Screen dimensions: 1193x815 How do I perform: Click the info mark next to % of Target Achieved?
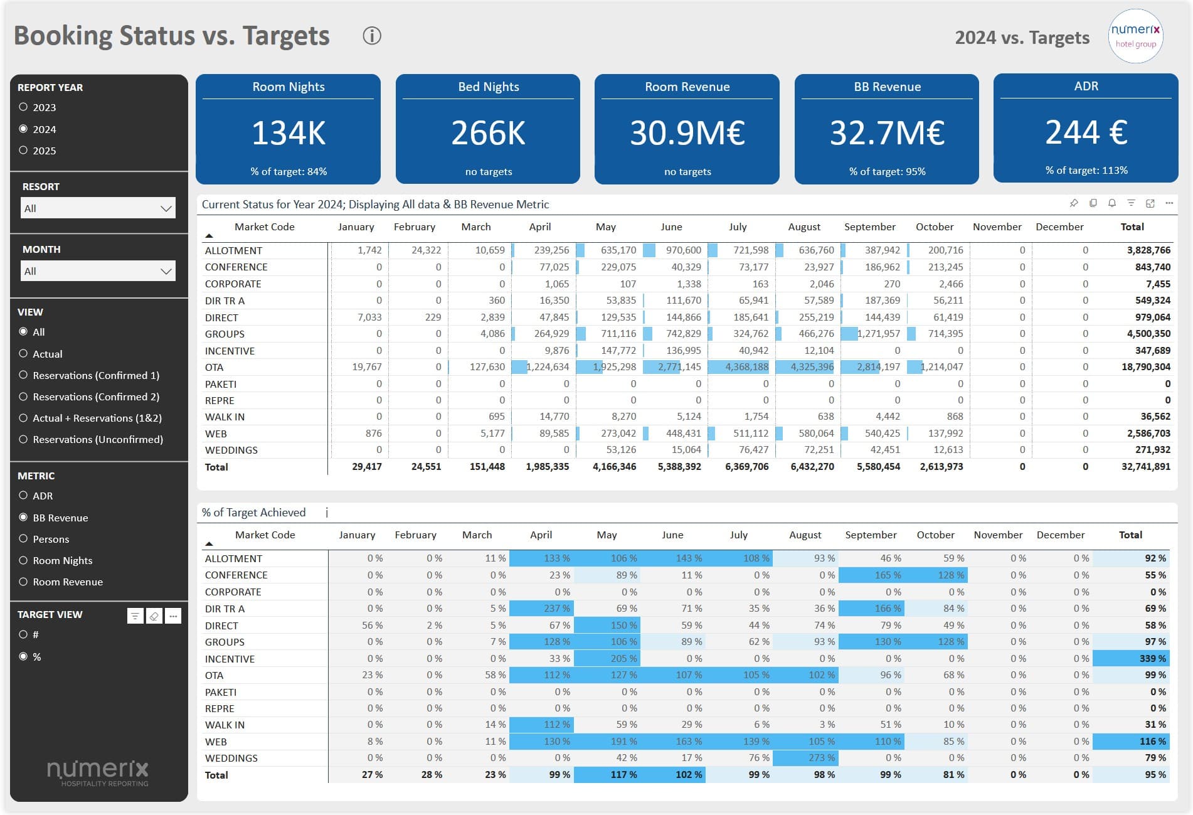[327, 513]
